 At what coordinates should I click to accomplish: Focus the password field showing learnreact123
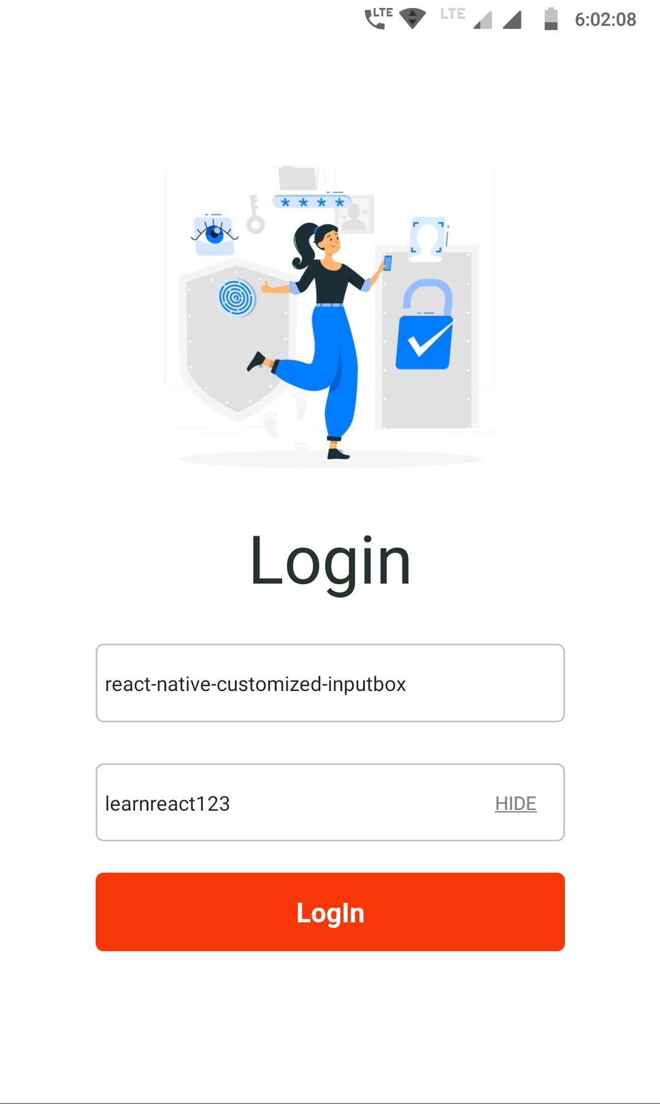point(330,803)
